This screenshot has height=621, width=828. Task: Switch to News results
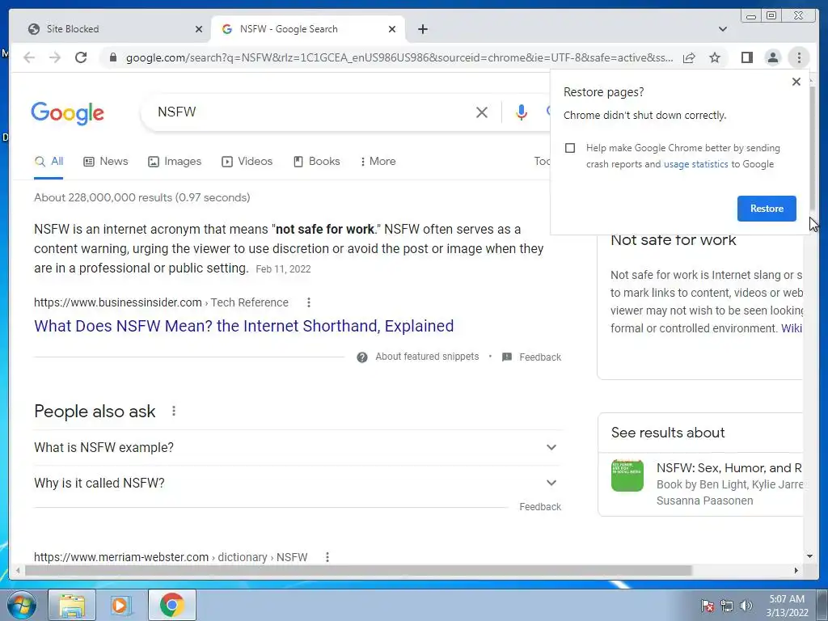tap(106, 161)
